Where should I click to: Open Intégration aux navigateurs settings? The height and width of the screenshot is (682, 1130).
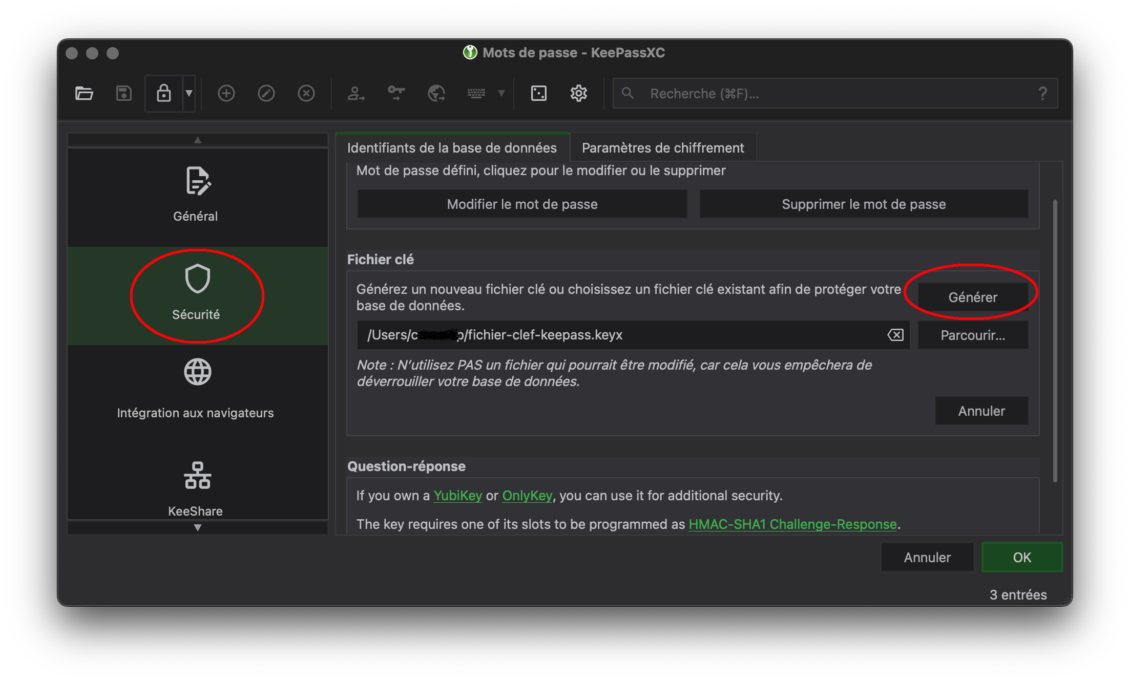point(197,394)
